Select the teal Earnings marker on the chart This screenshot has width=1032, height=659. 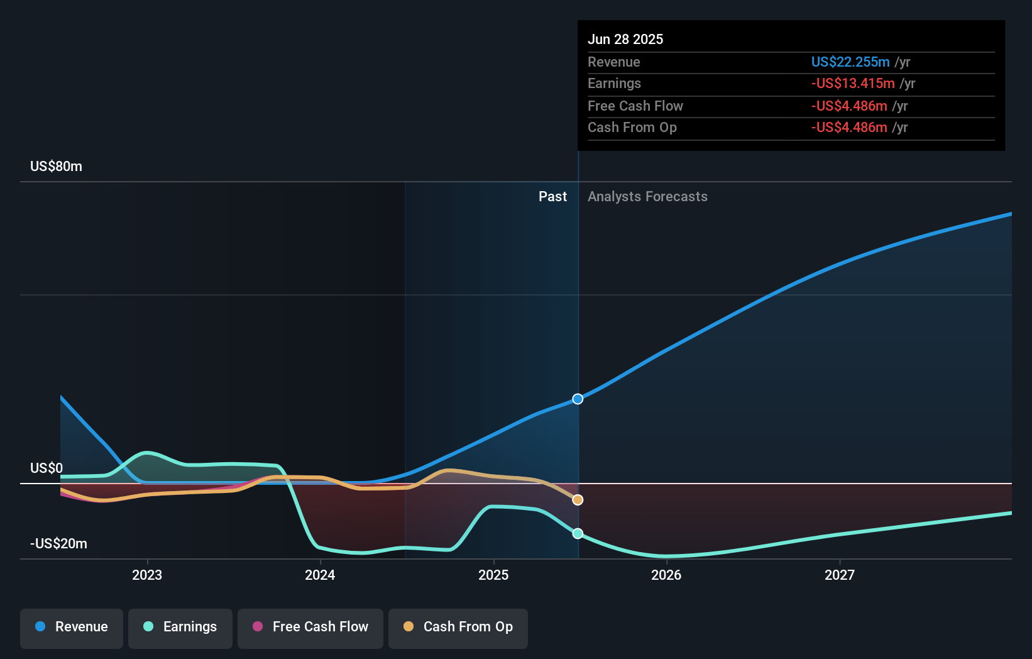point(577,533)
